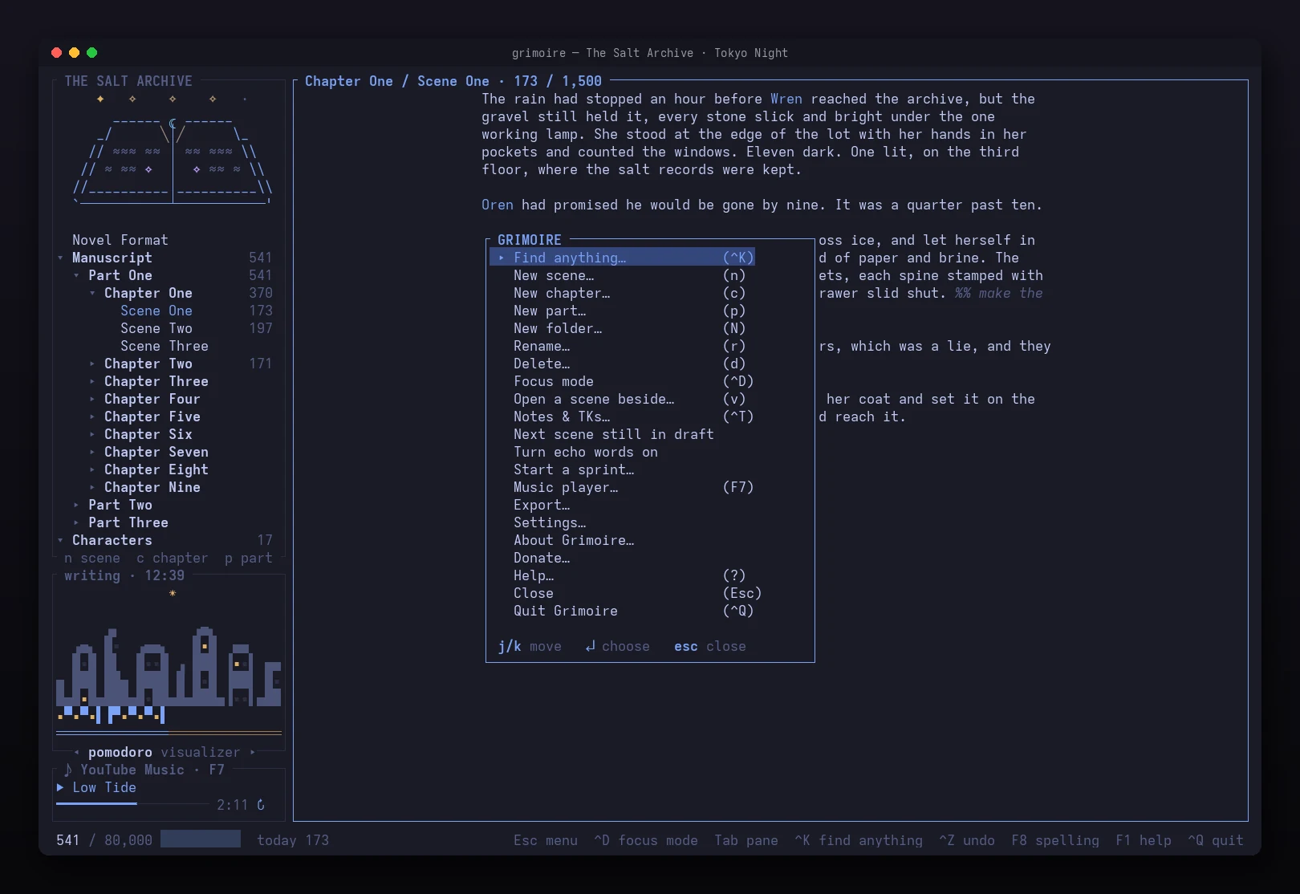The image size is (1300, 894).
Task: Click ^D focus mode in status bar
Action: pyautogui.click(x=646, y=840)
